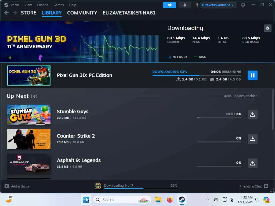Click the Auto-updates enabled text
275x206 pixels.
[x=241, y=96]
